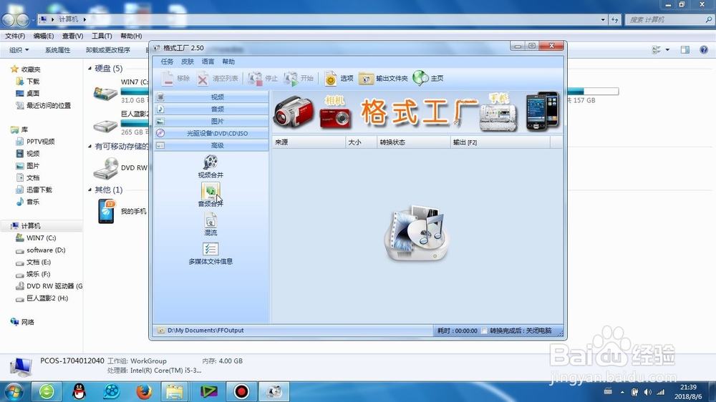Select 下载 in Explorer favorites
The image size is (716, 402).
[x=33, y=82]
